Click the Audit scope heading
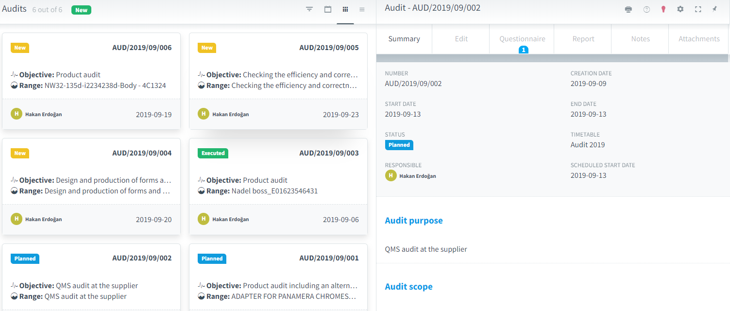Viewport: 730px width, 311px height. tap(409, 287)
